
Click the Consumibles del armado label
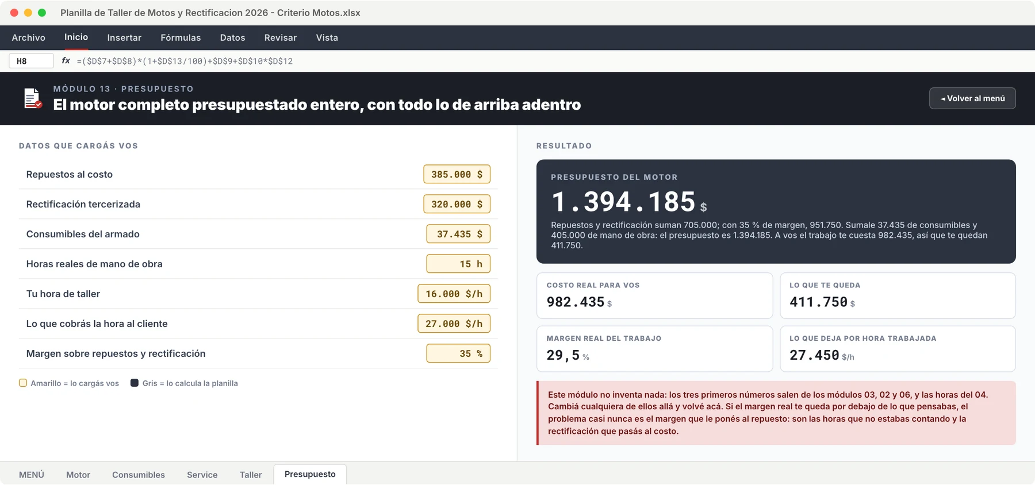[83, 234]
